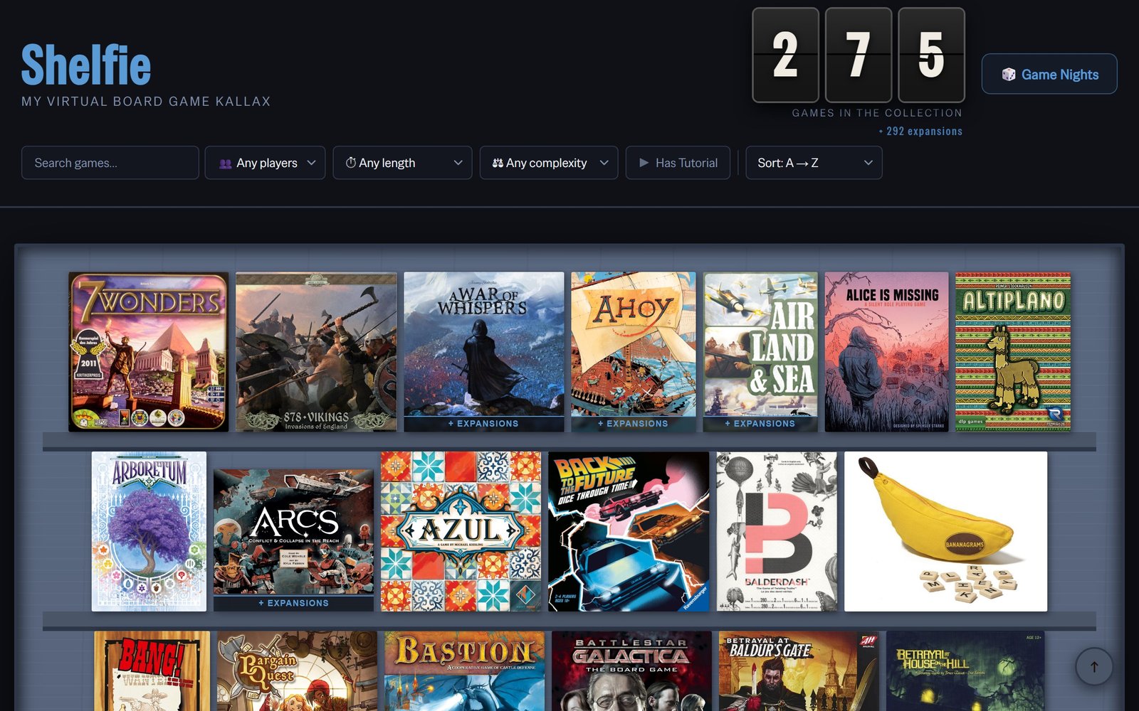Open the Any complexity dropdown
Screen dimensions: 1139x711
click(549, 163)
